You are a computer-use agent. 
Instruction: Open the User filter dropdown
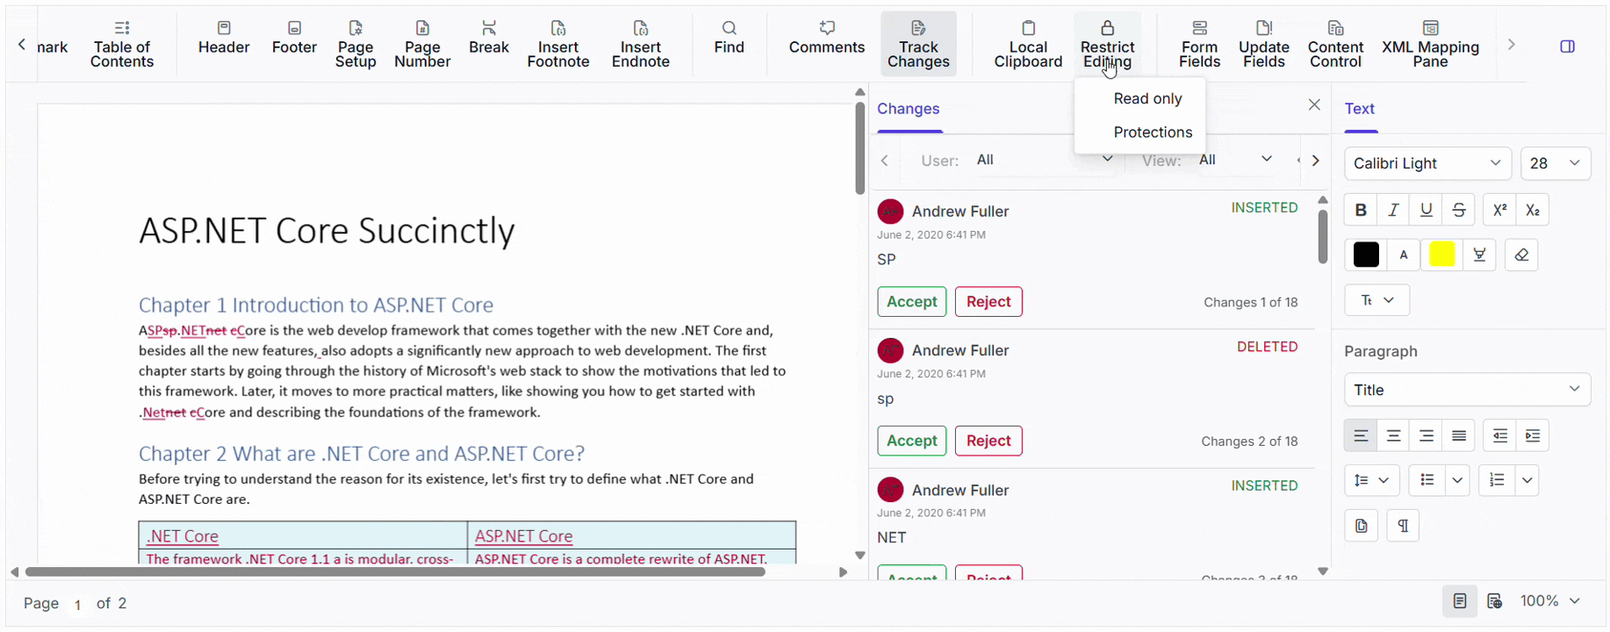(1045, 160)
